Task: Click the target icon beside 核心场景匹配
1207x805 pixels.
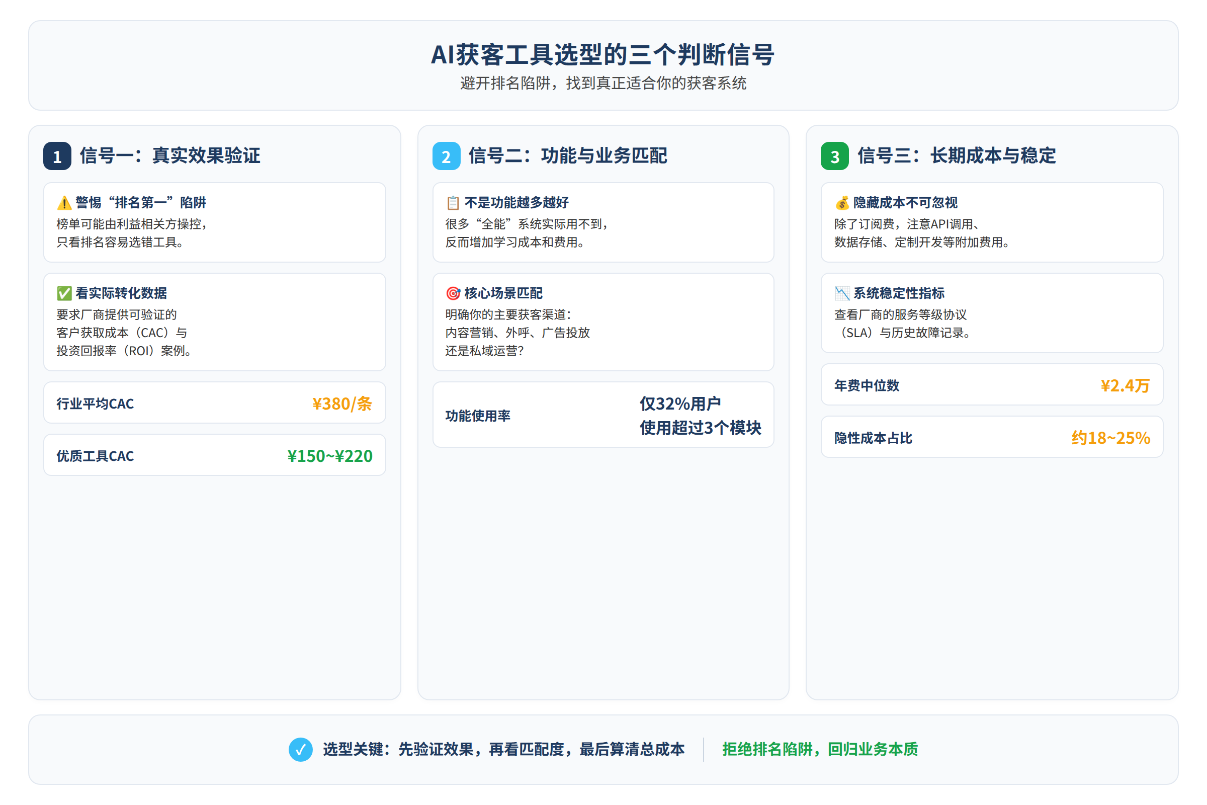Action: (x=453, y=293)
